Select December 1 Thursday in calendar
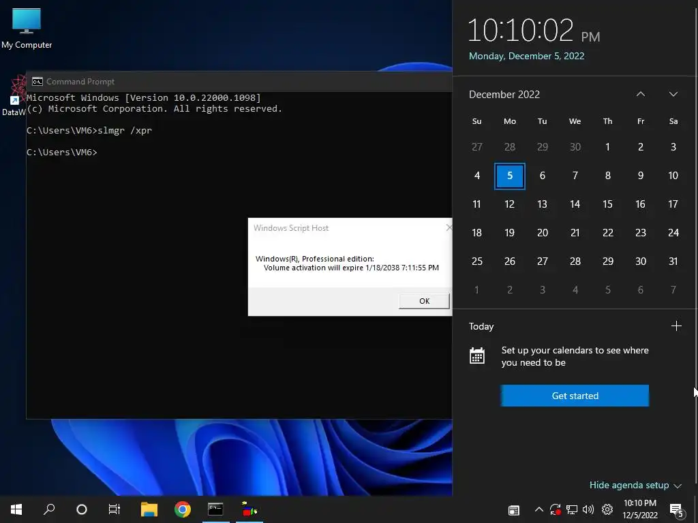 (x=607, y=147)
